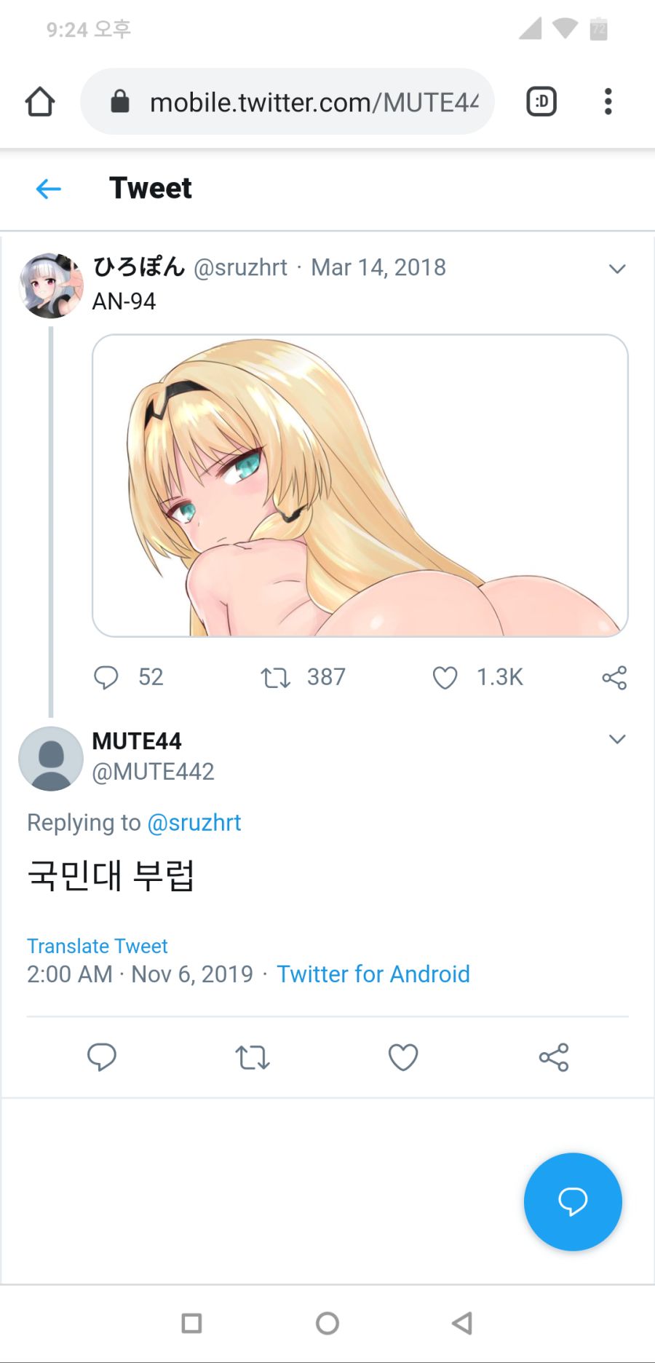Reply to MUTE44's tweet

click(x=102, y=1056)
